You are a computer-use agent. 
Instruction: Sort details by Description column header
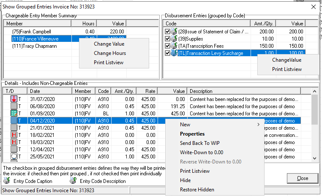(244, 91)
